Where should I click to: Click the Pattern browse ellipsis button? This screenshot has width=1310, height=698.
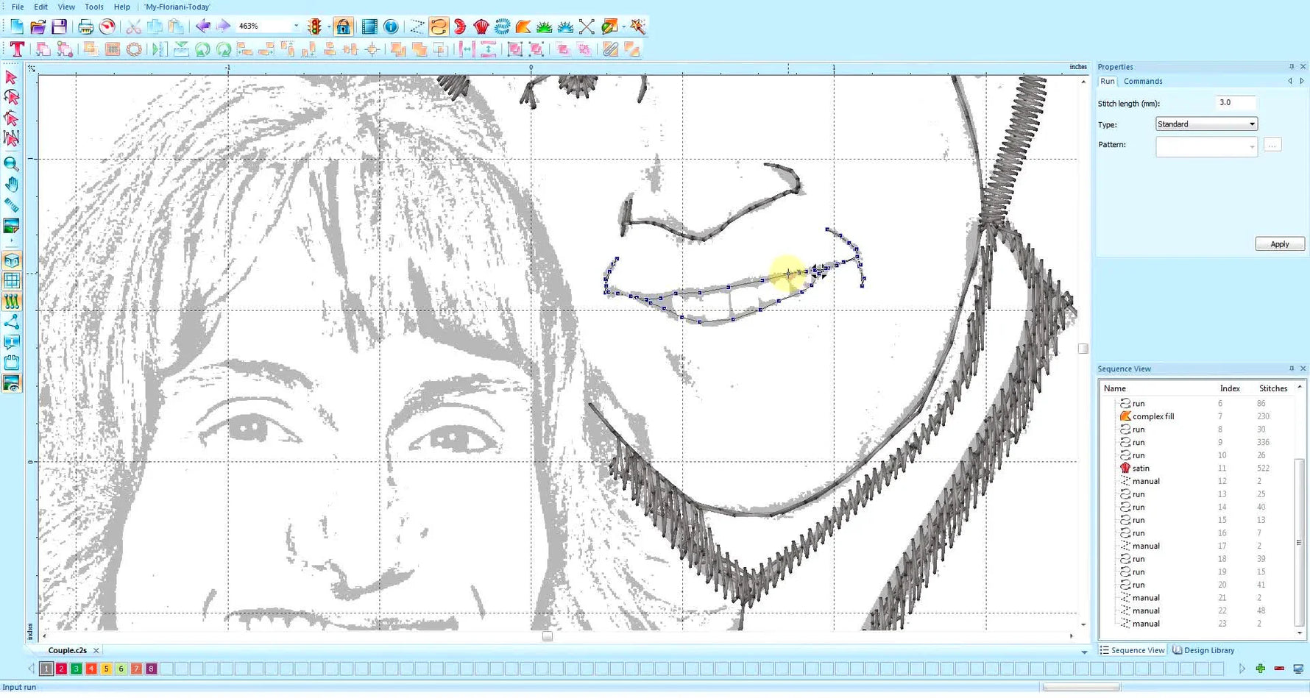[1272, 145]
